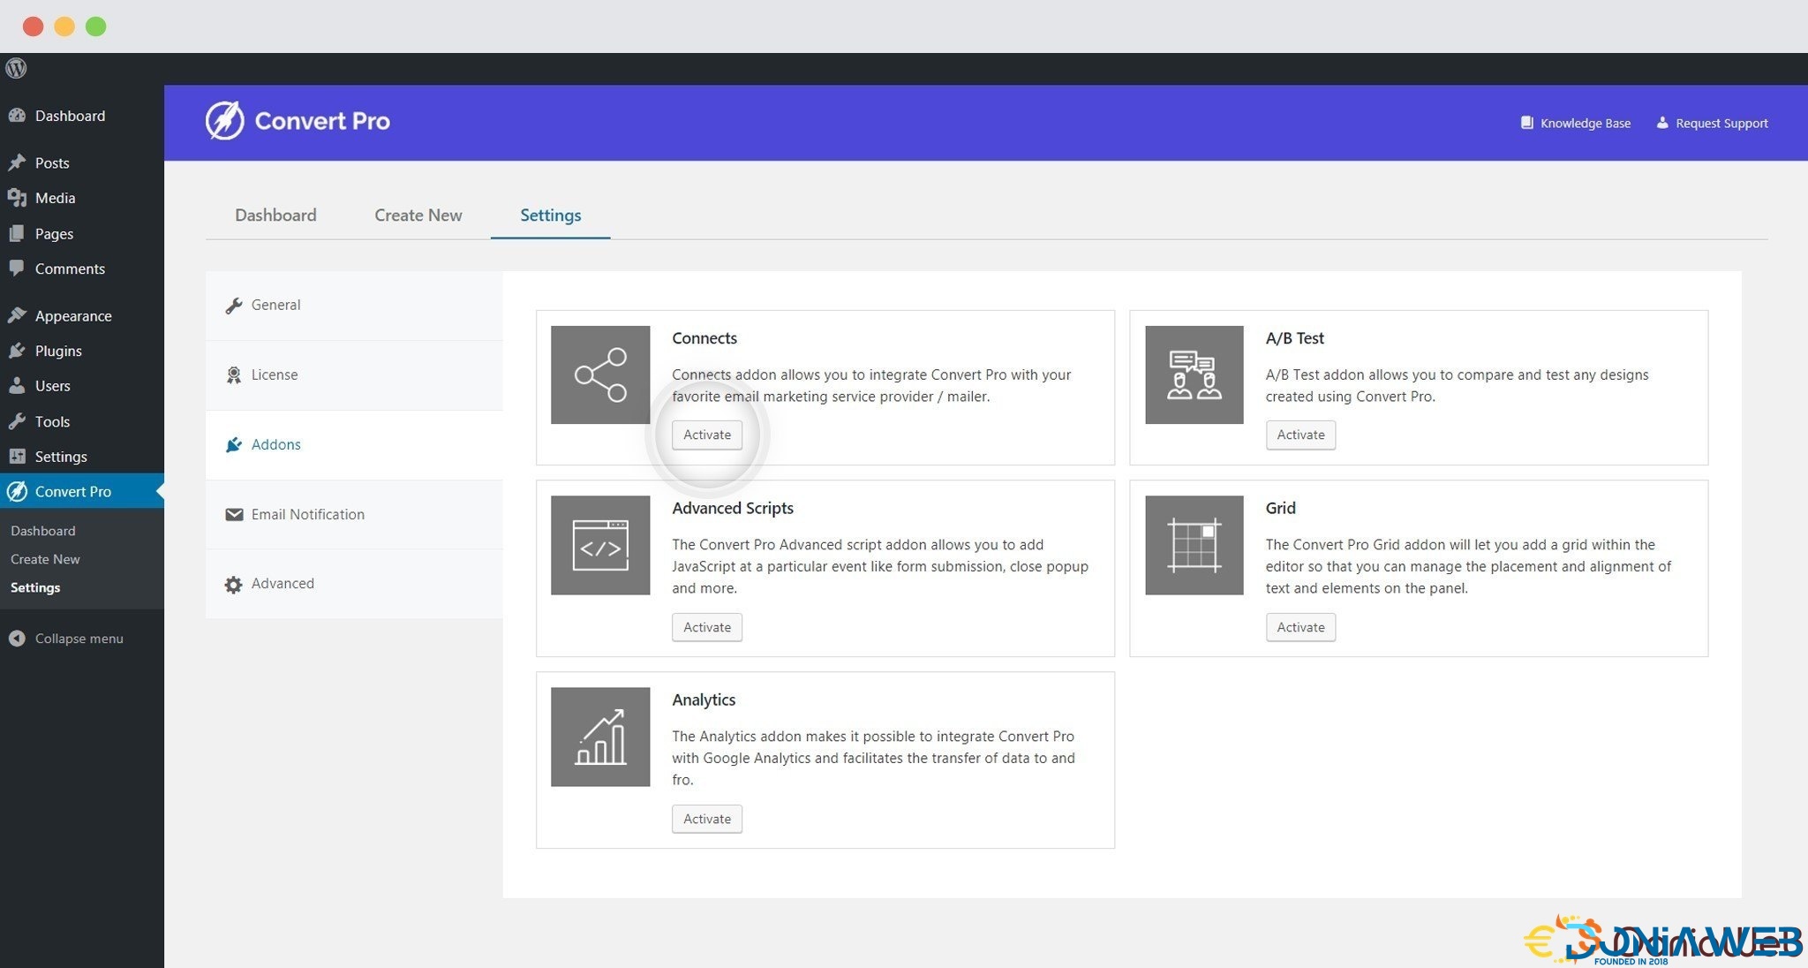Switch to the Create New tab
1808x968 pixels.
418,215
